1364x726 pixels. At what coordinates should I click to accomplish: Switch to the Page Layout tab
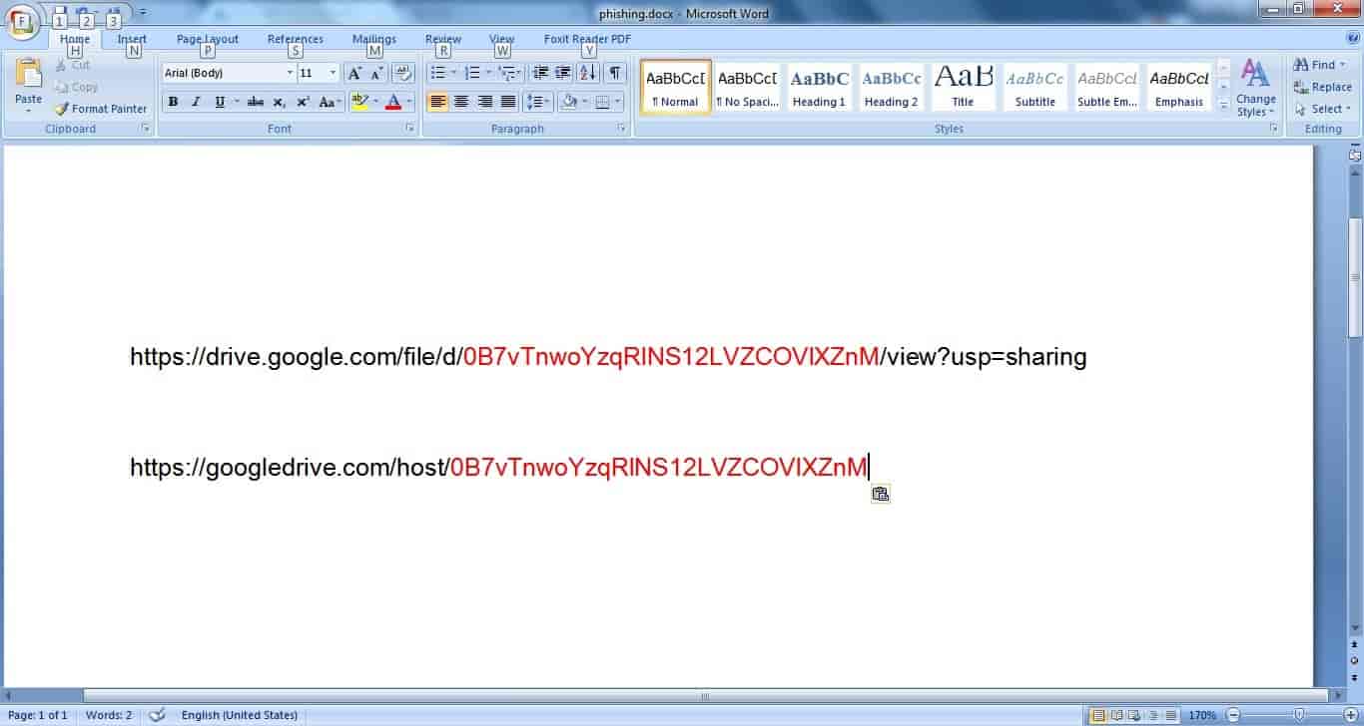208,39
